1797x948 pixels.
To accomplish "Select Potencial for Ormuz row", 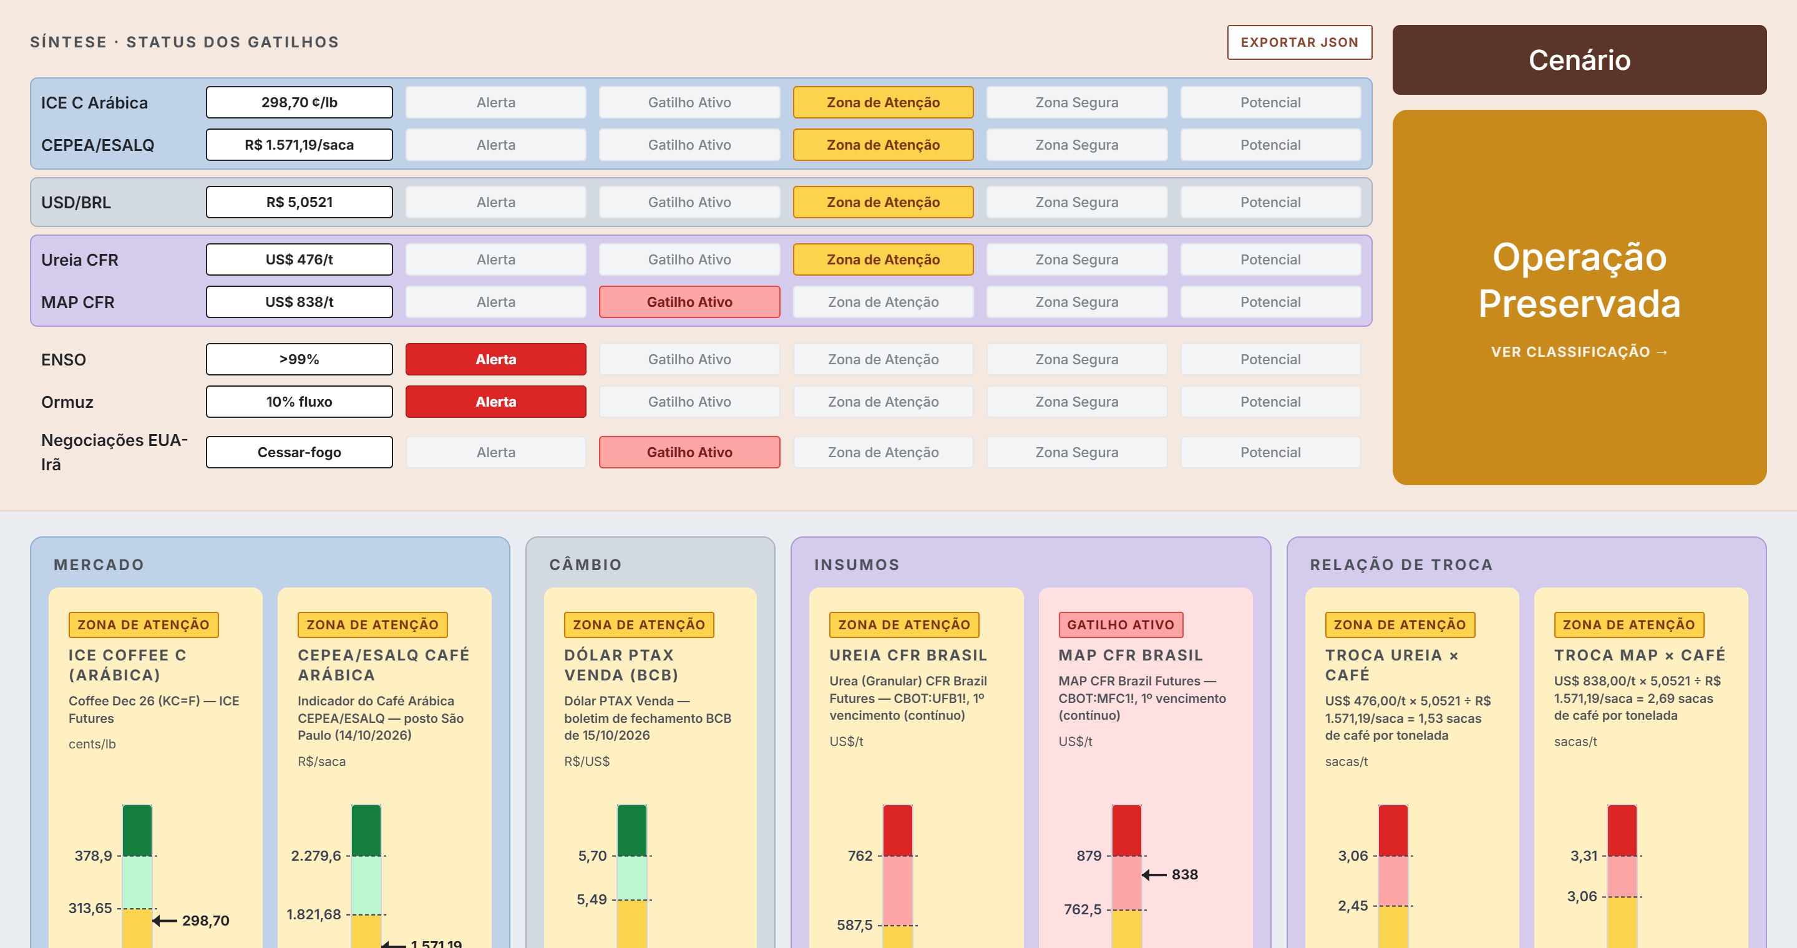I will (x=1270, y=402).
